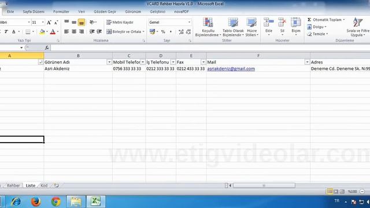
Task: Switch to the Kod sheet tab
Action: point(44,185)
